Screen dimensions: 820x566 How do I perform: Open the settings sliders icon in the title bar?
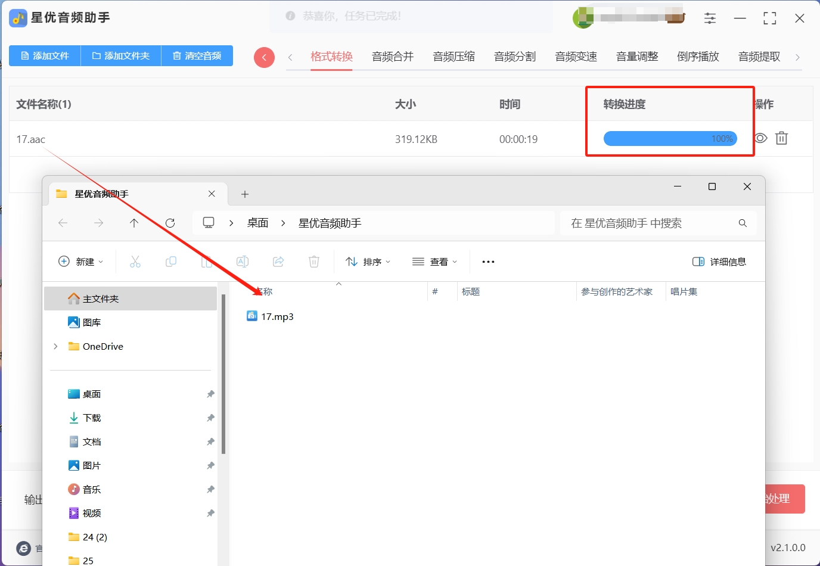pyautogui.click(x=710, y=18)
